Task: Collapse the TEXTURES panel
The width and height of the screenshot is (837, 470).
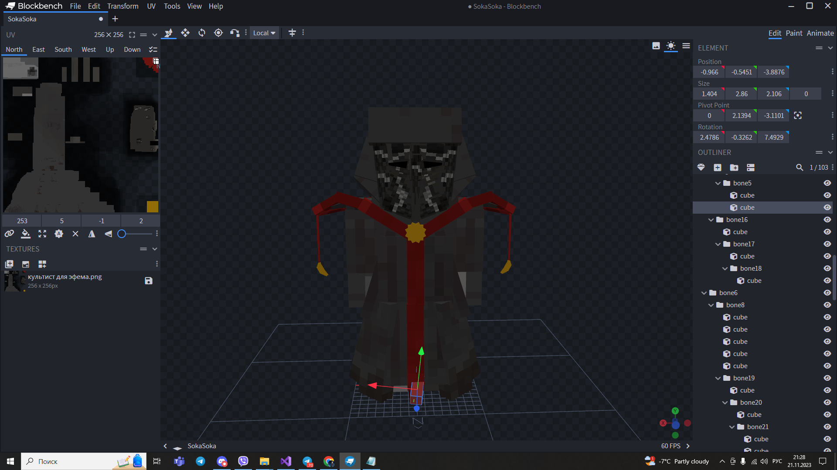Action: 155,249
